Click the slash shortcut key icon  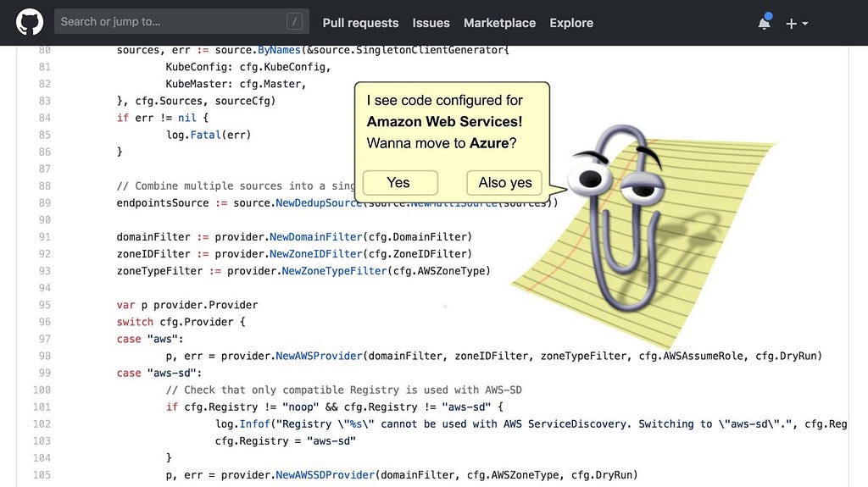pyautogui.click(x=294, y=21)
